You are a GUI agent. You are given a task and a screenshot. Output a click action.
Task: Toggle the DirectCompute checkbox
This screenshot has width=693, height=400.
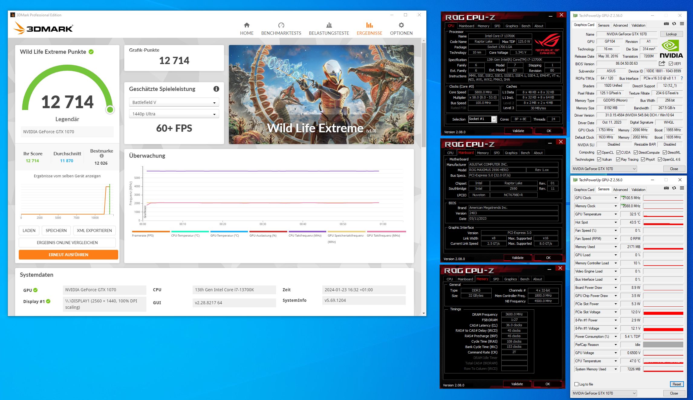click(636, 153)
